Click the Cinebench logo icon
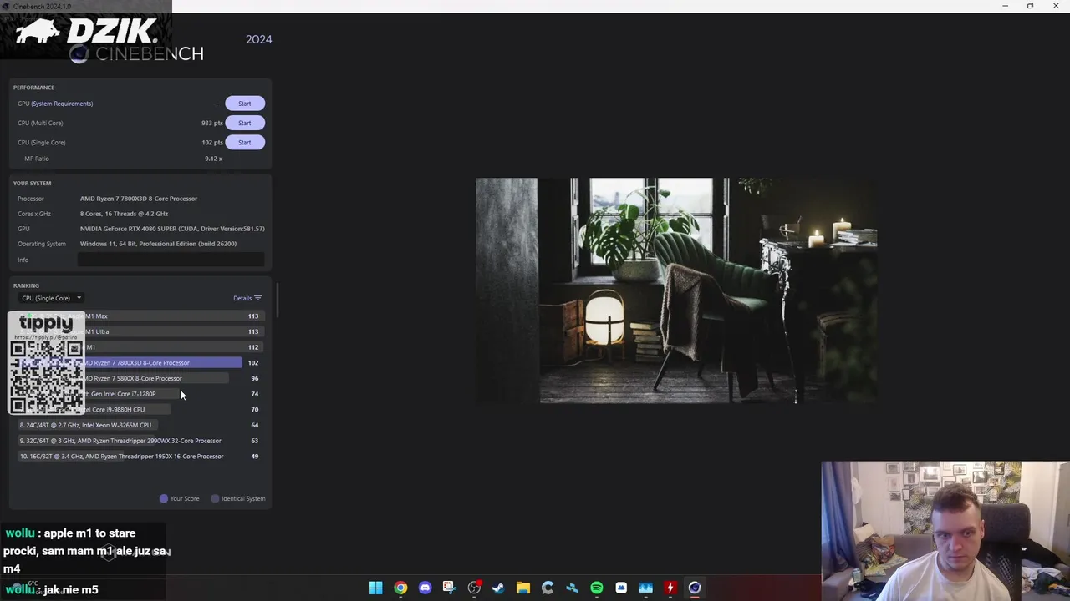Viewport: 1070px width, 601px height. click(x=79, y=54)
